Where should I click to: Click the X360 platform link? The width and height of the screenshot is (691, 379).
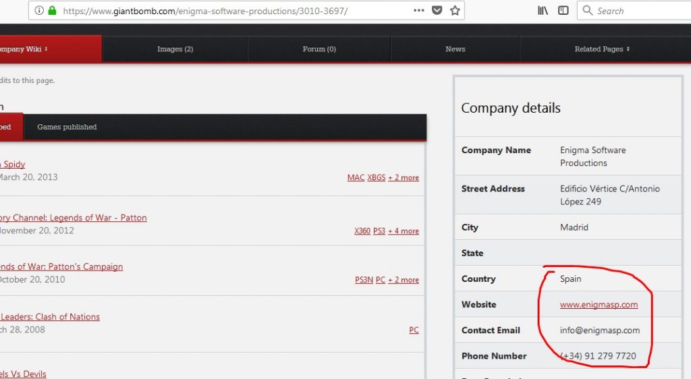[362, 231]
